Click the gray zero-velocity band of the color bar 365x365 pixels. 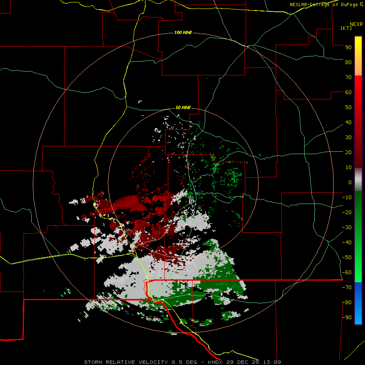[358, 180]
